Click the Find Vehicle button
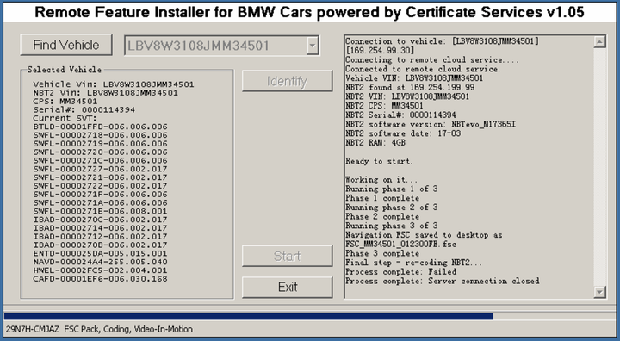620x341 pixels. tap(66, 45)
